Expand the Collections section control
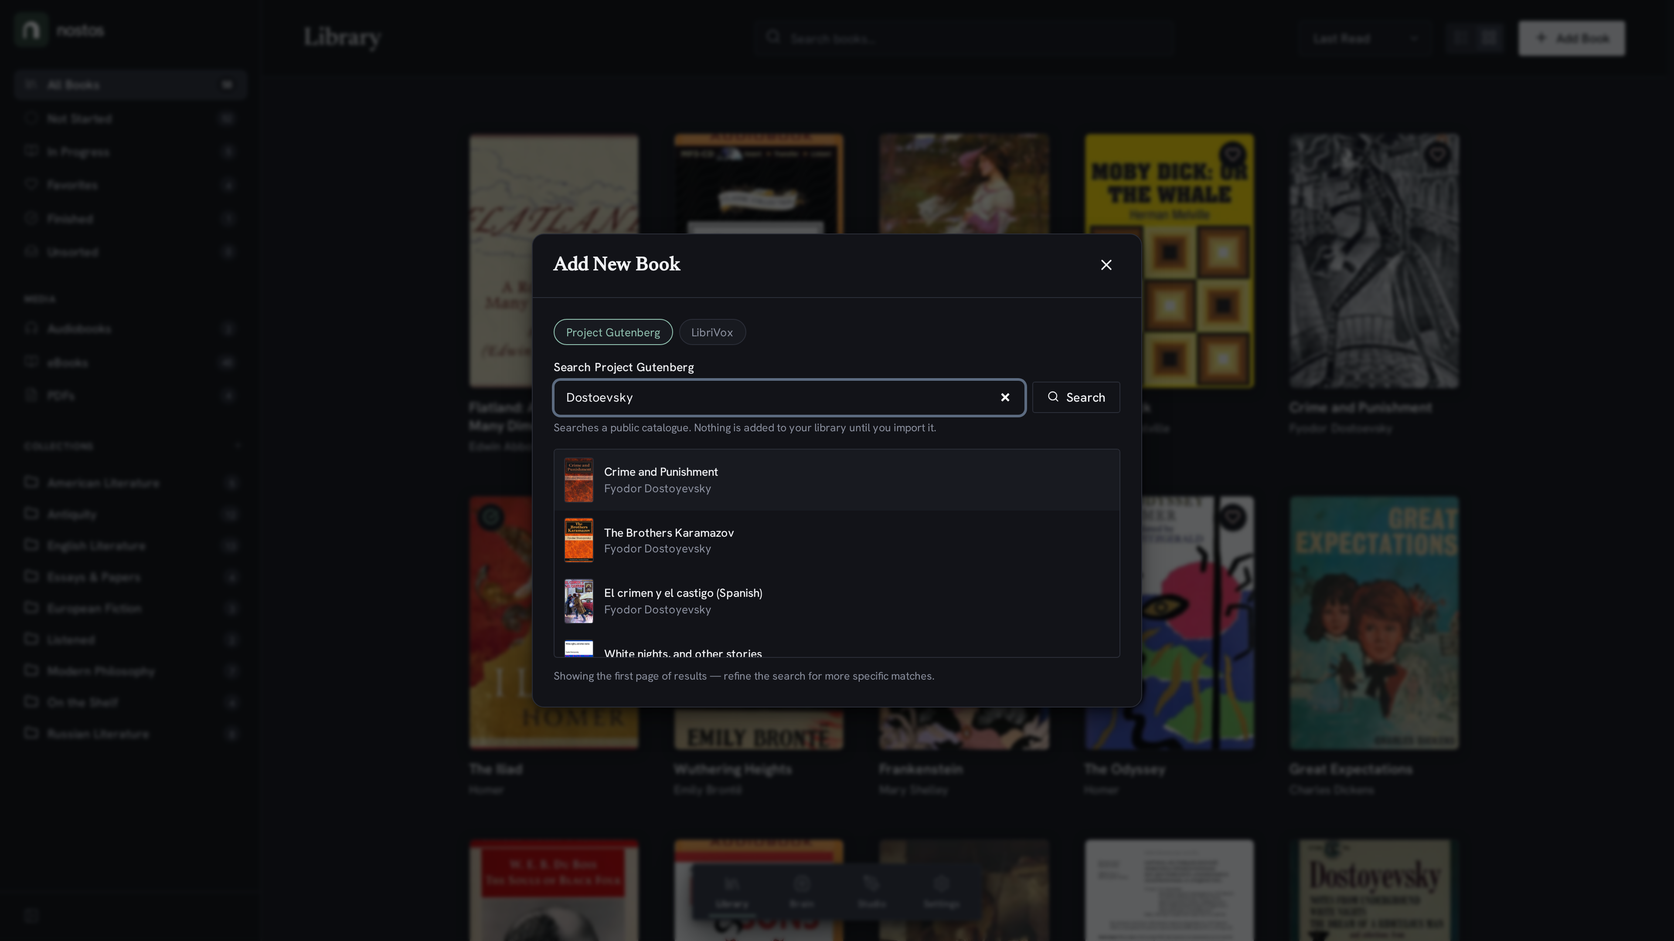 [x=237, y=446]
